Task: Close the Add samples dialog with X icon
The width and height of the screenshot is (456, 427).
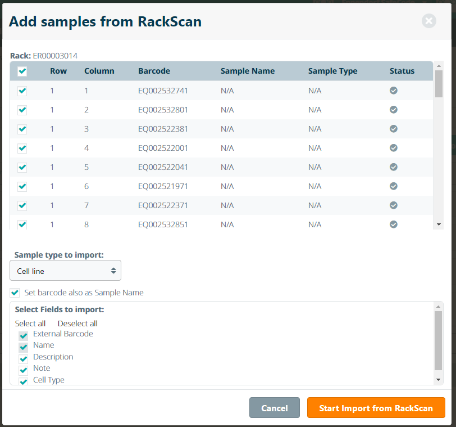Action: pyautogui.click(x=429, y=21)
